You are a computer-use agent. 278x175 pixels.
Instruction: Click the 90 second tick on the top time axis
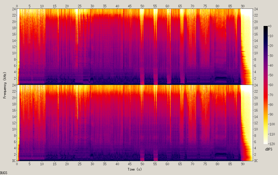(243, 6)
